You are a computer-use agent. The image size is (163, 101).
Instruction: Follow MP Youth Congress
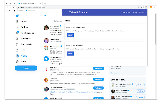[140, 85]
